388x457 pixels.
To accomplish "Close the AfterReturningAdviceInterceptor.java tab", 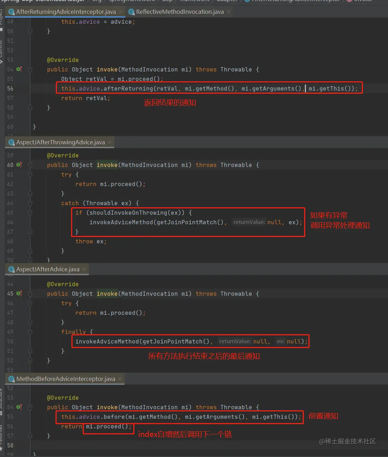I will (x=121, y=12).
